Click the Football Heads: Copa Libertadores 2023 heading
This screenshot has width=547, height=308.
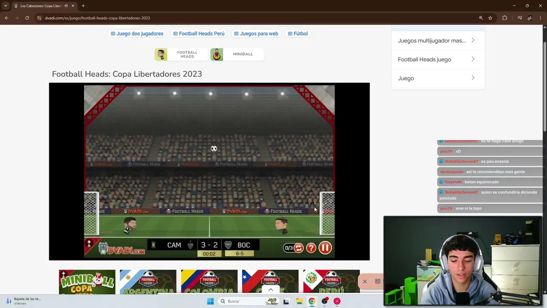[x=127, y=74]
